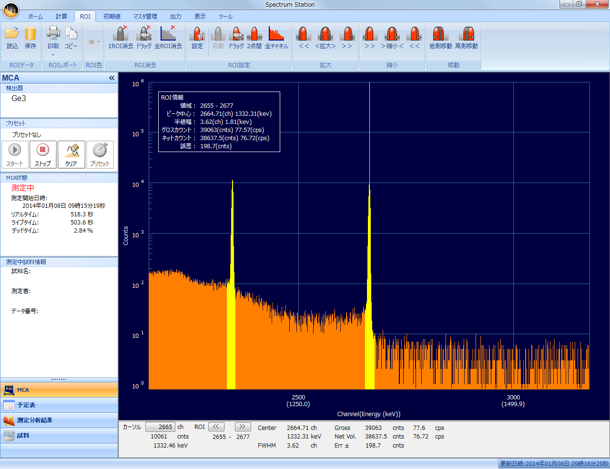The image size is (610, 469).
Task: Switch to the 初期値 ribbon tab
Action: tap(112, 17)
